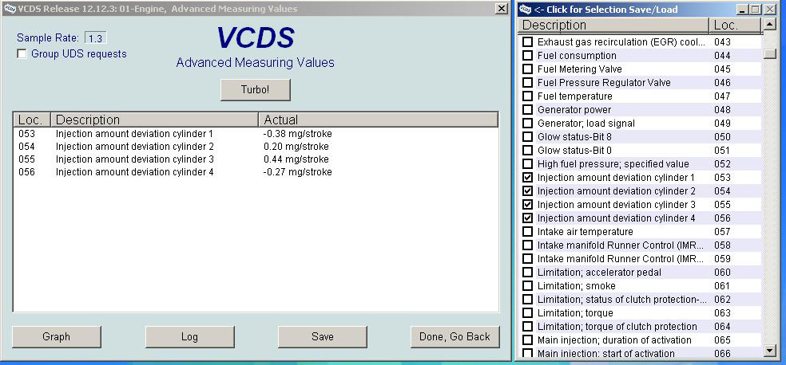Click the -0.38 mg/stroke value

297,134
